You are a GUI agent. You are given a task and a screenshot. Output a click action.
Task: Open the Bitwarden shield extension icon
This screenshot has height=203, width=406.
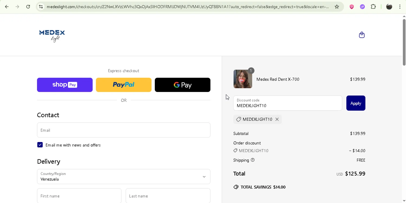[352, 7]
